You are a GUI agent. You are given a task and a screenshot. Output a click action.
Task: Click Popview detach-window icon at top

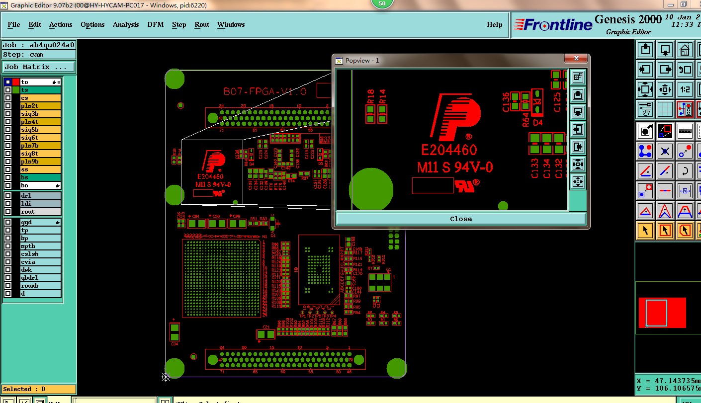pos(578,77)
